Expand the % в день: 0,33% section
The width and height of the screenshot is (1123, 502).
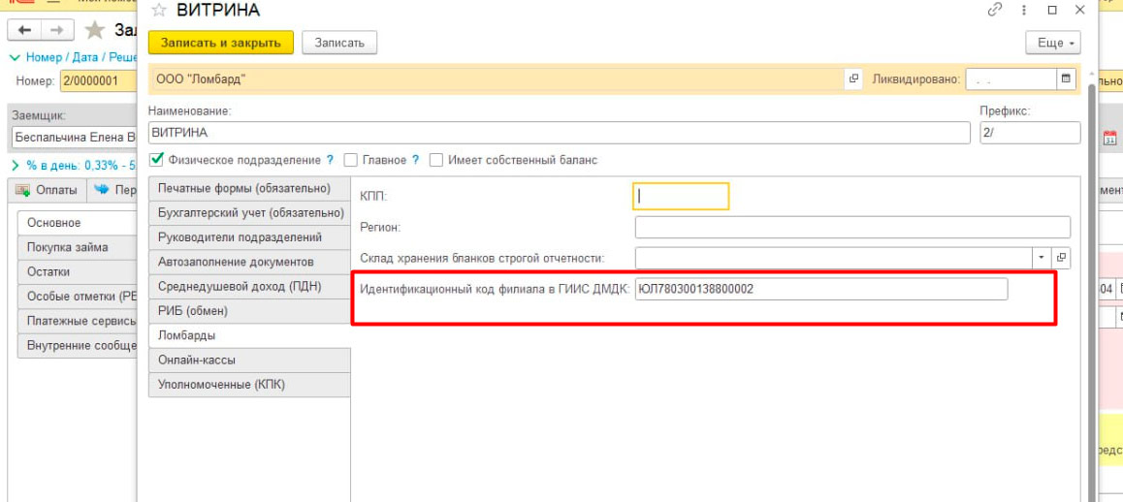click(14, 165)
